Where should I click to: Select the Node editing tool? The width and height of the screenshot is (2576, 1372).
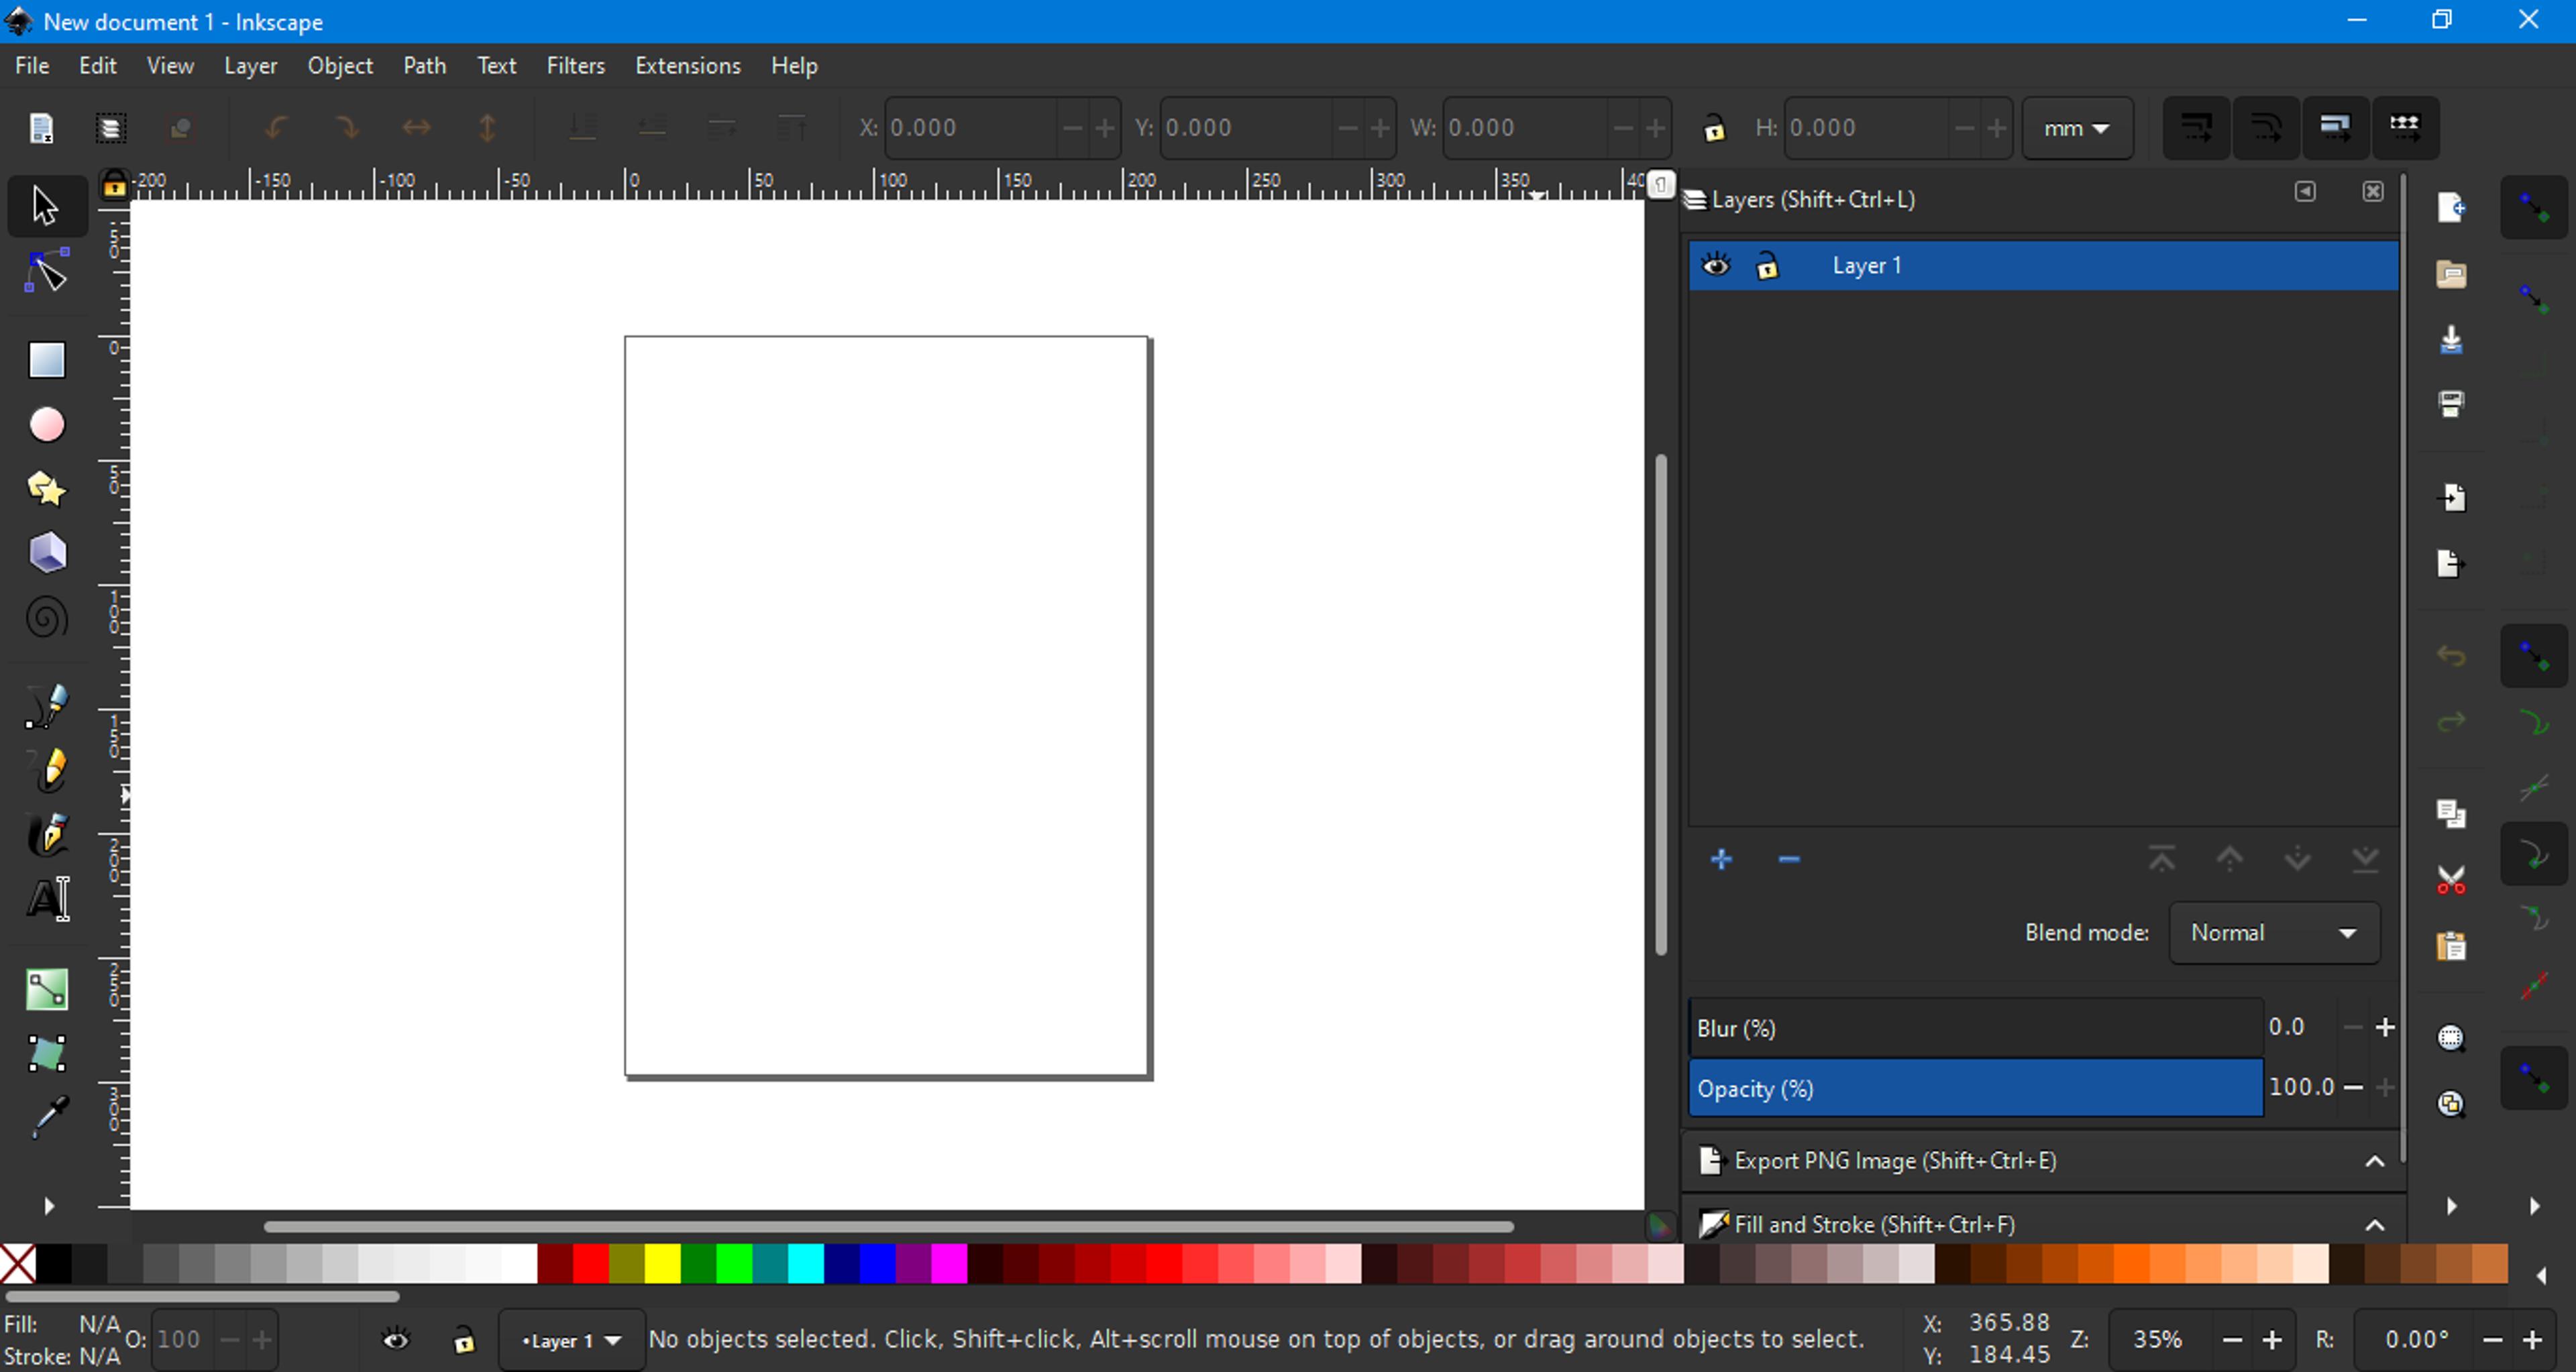coord(46,271)
